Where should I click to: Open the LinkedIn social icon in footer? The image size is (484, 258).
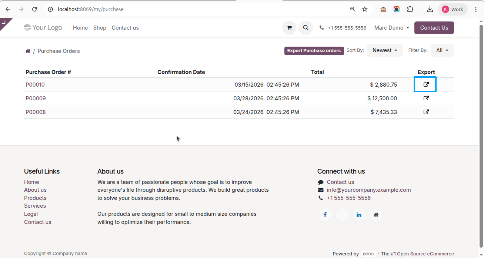[359, 215]
